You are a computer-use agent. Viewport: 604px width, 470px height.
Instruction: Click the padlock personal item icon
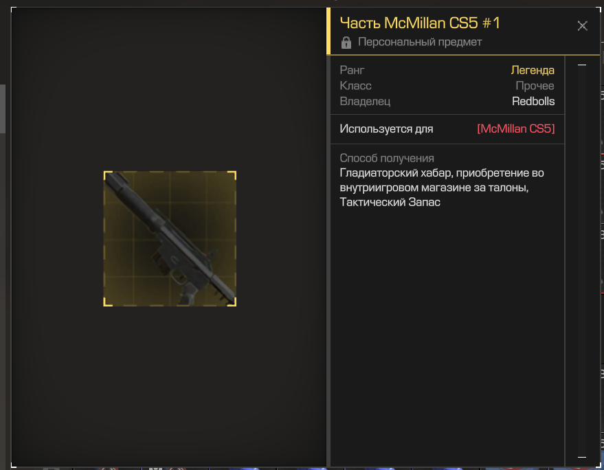(x=346, y=43)
